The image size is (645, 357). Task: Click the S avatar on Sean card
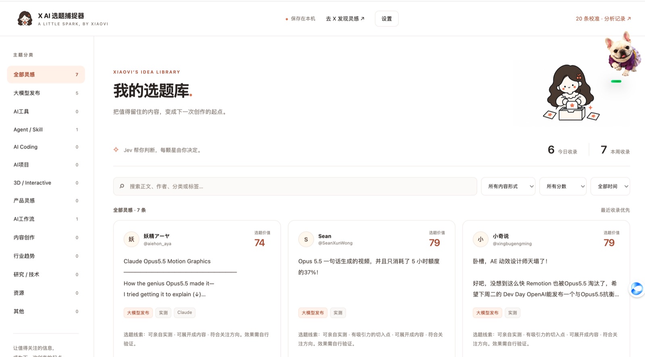306,239
